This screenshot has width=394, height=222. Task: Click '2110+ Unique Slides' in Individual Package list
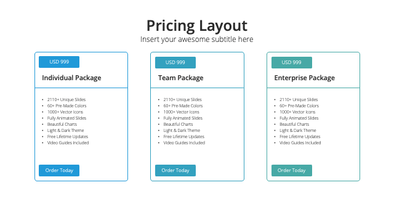point(66,100)
